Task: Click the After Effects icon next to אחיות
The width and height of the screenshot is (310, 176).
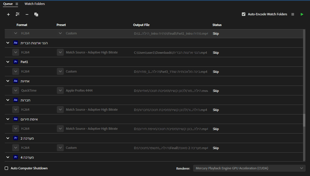Action: pos(16,81)
